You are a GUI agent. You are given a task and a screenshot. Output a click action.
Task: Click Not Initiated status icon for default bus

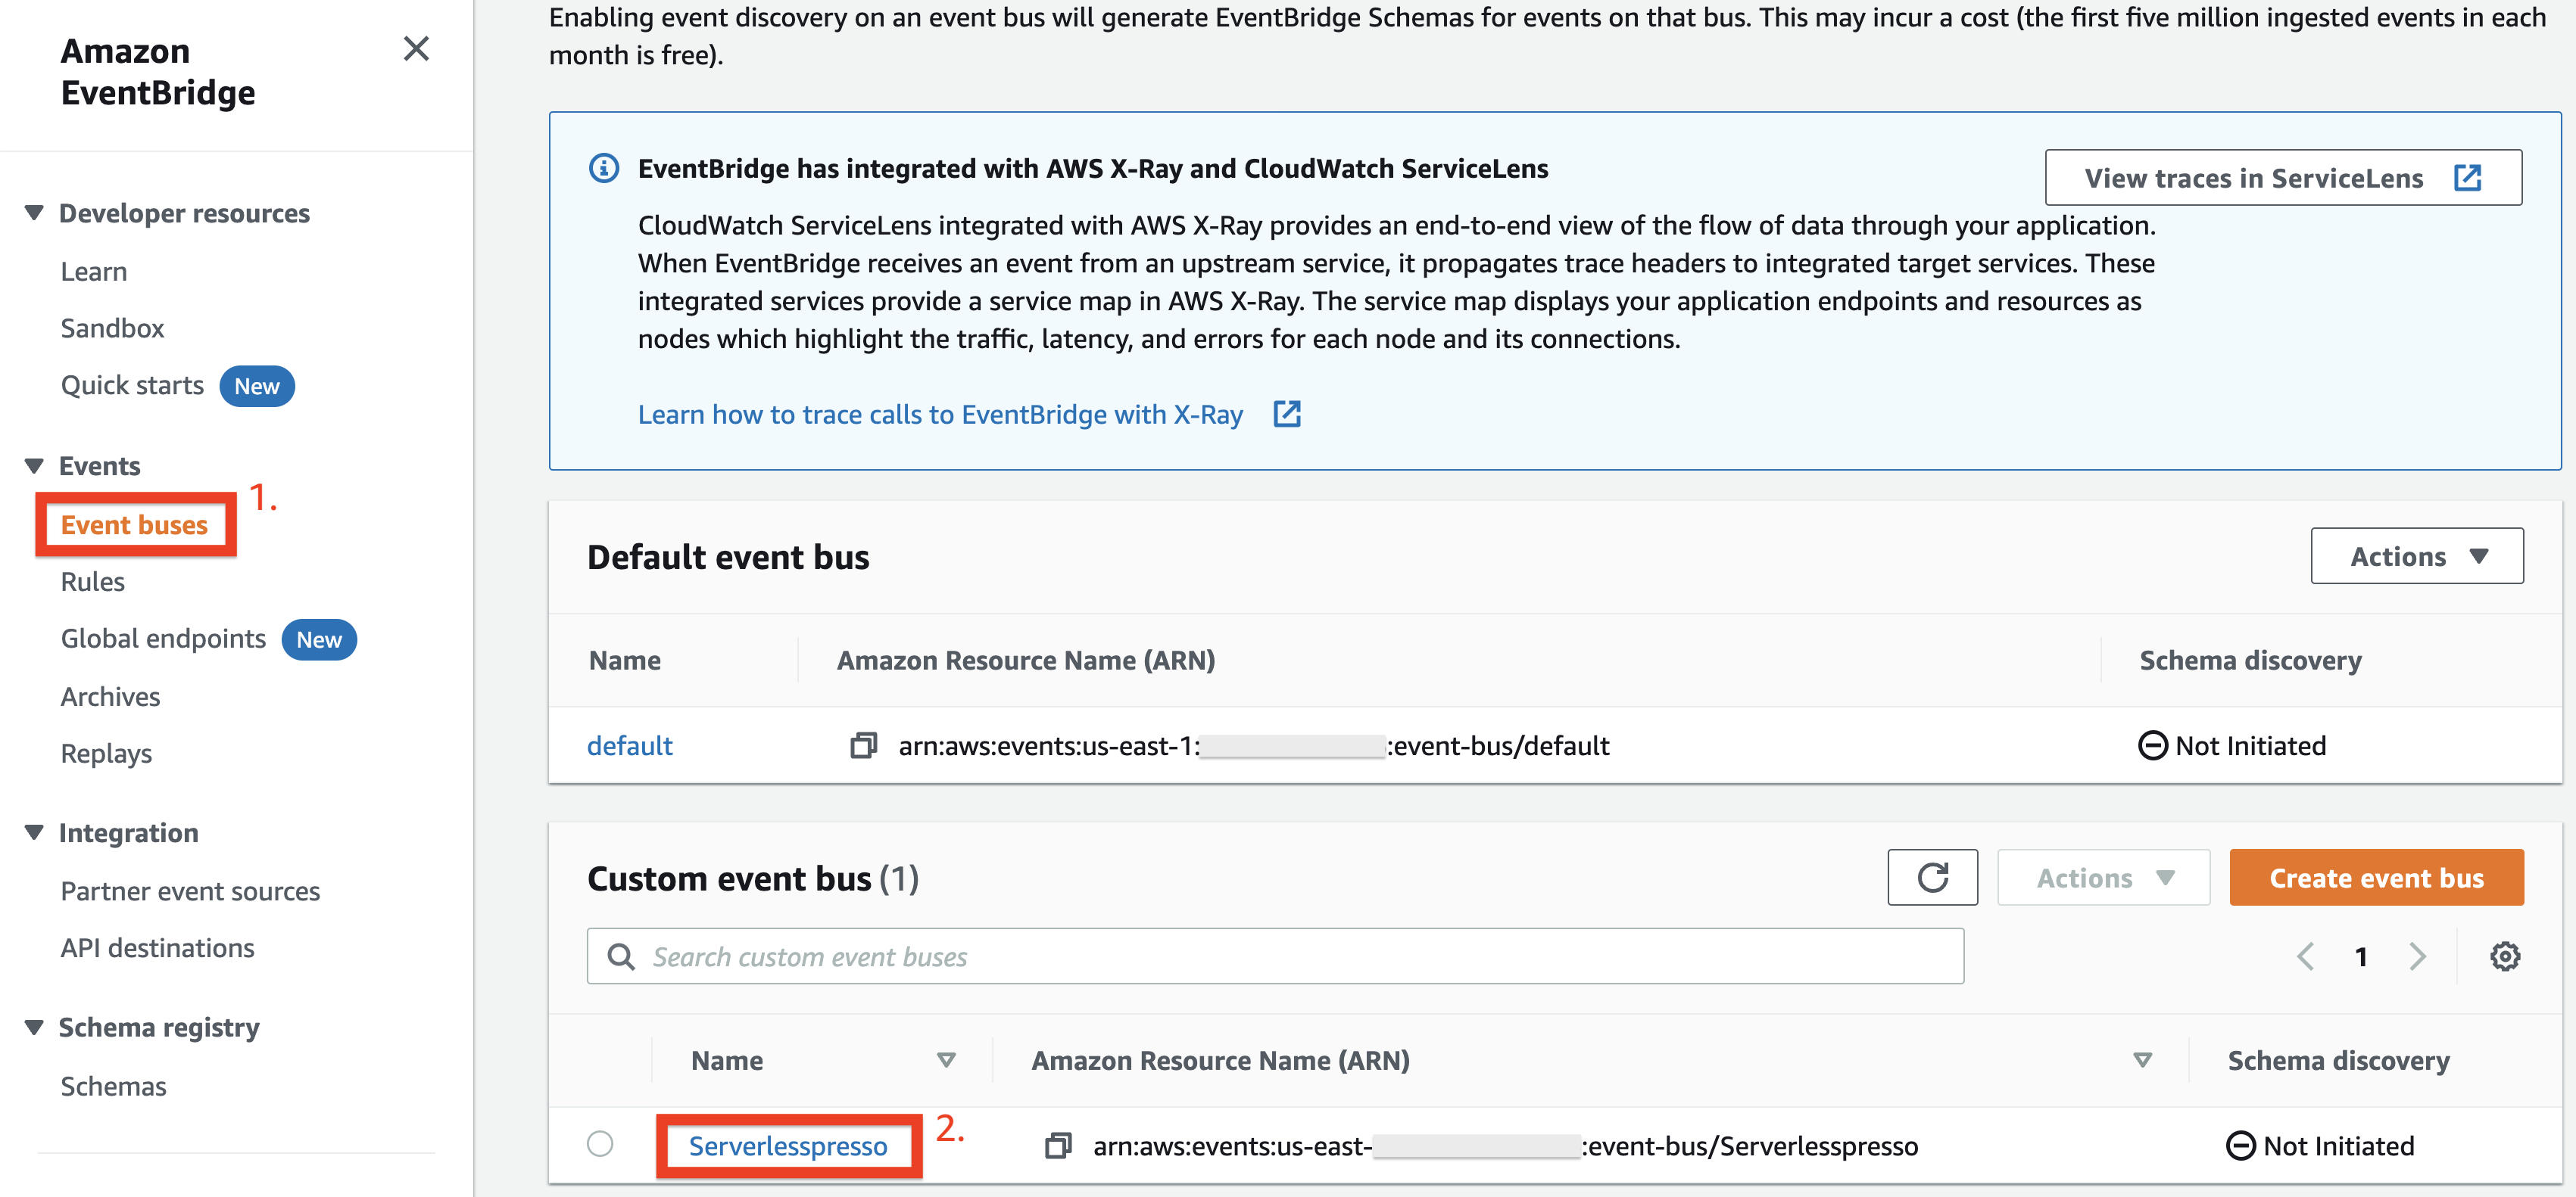point(2152,745)
